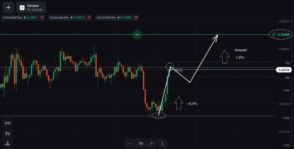The image size is (294, 149).
Task: Delete the 0.35000 horizontal line
Action: click(x=136, y=18)
